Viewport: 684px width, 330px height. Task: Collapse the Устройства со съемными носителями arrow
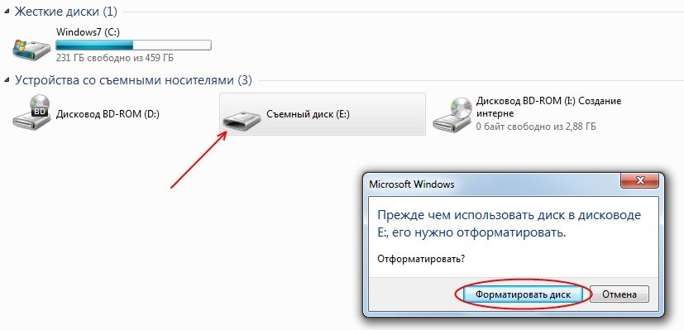point(7,81)
